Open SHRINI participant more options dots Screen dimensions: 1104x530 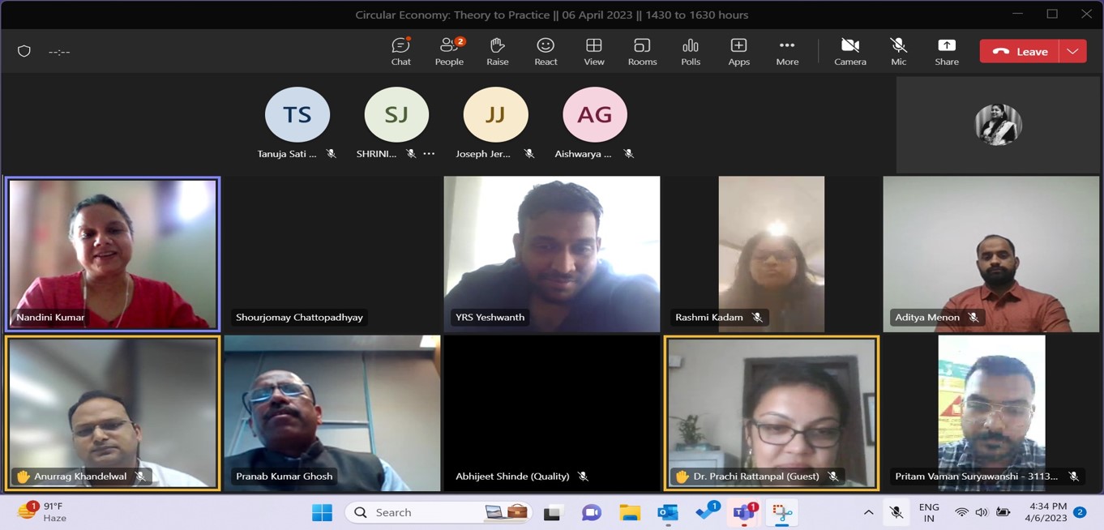(429, 153)
